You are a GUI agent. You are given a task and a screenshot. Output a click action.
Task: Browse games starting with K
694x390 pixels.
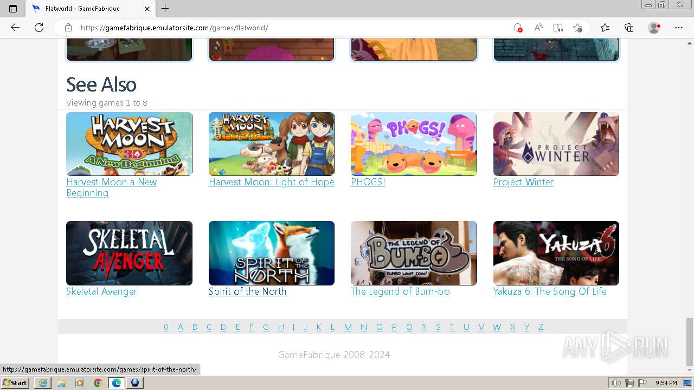(x=319, y=327)
